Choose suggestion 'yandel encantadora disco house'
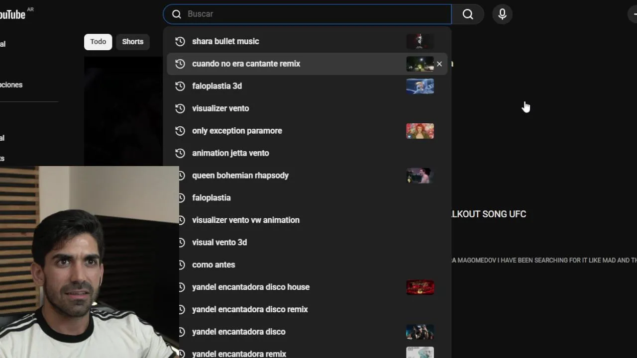The height and width of the screenshot is (358, 637). (314, 287)
